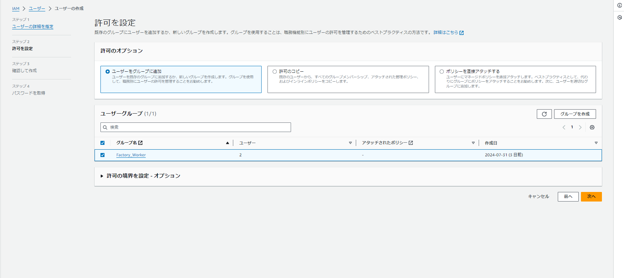
Task: Click breadcrumb chevron after ユーザー
Action: tap(50, 8)
